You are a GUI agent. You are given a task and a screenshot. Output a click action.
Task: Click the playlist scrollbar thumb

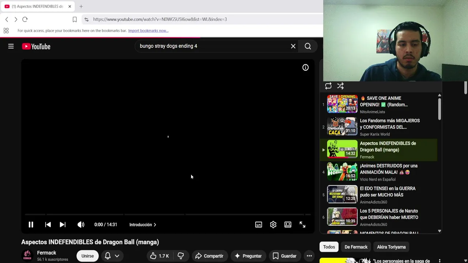click(x=439, y=109)
